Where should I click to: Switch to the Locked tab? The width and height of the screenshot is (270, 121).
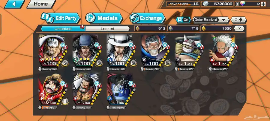pos(107,29)
